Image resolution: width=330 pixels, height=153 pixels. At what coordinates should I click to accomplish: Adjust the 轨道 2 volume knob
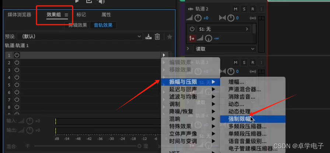pyautogui.click(x=198, y=18)
